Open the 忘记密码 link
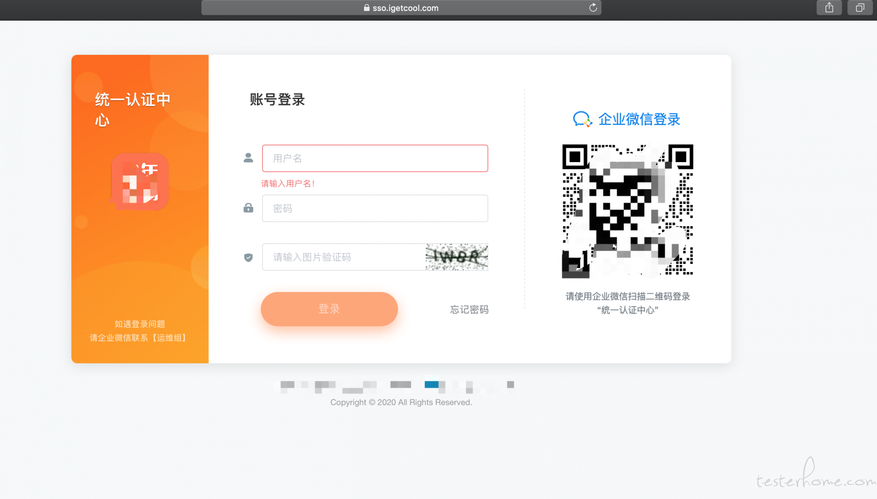877x499 pixels. (x=469, y=310)
